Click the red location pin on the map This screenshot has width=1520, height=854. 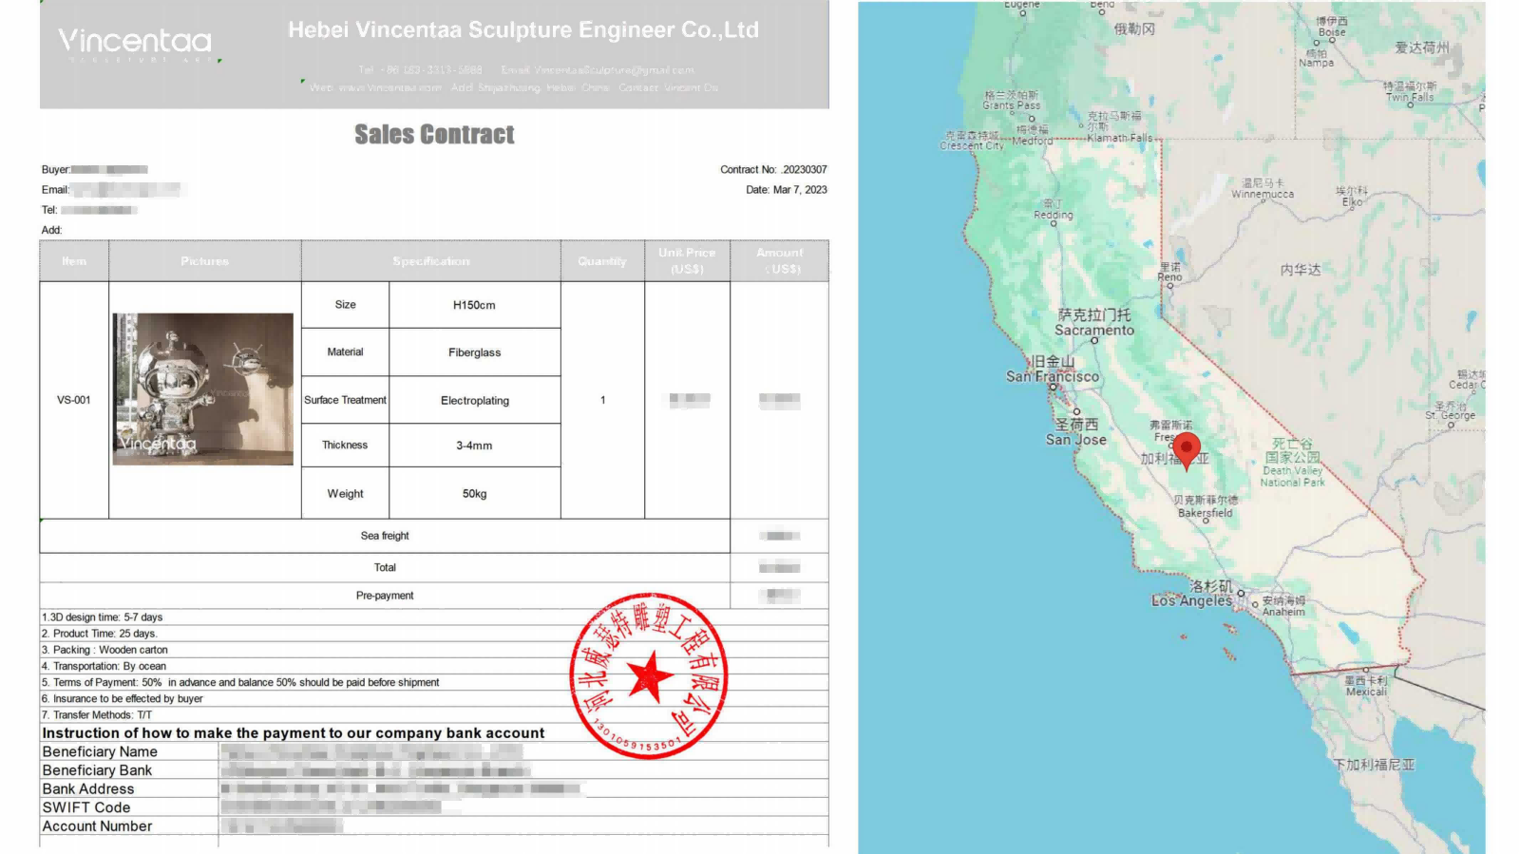click(x=1186, y=449)
